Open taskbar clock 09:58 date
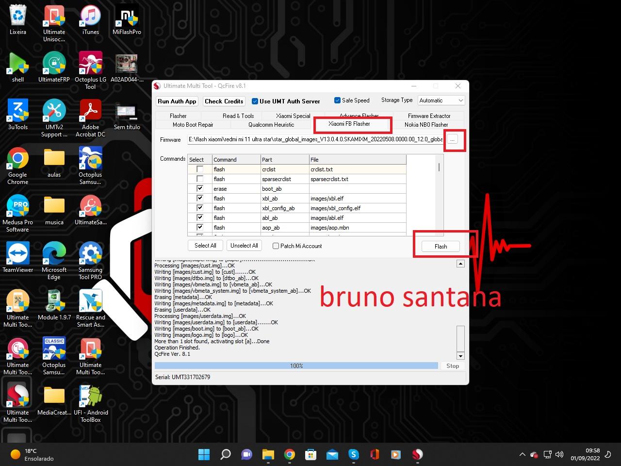Image resolution: width=621 pixels, height=466 pixels. [586, 454]
